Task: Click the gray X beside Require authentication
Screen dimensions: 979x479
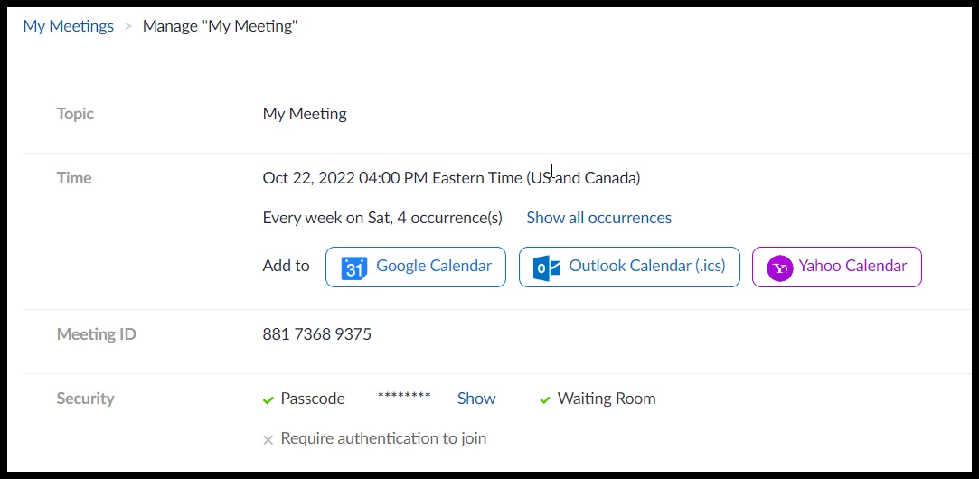Action: click(268, 440)
